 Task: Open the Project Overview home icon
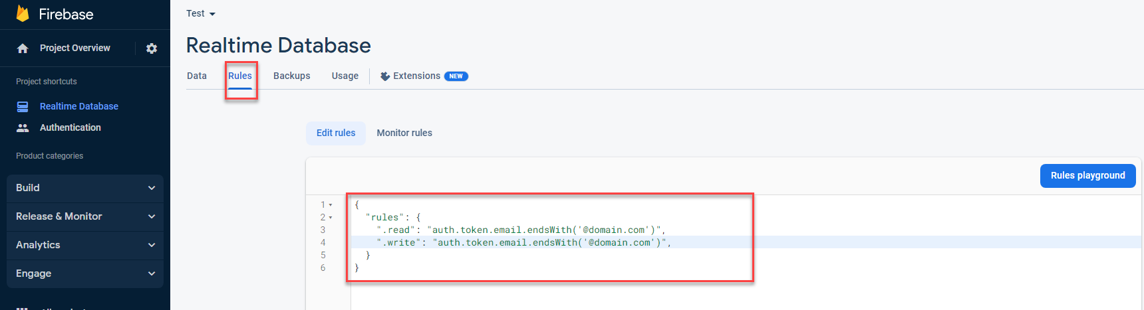(23, 48)
